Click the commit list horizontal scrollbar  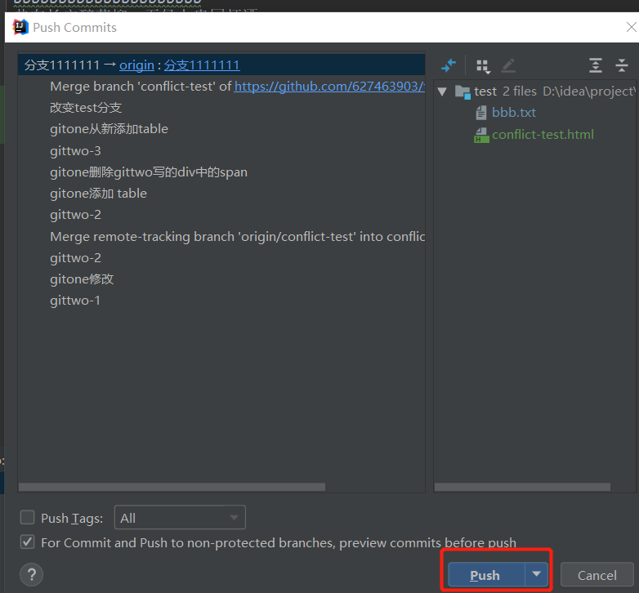172,487
